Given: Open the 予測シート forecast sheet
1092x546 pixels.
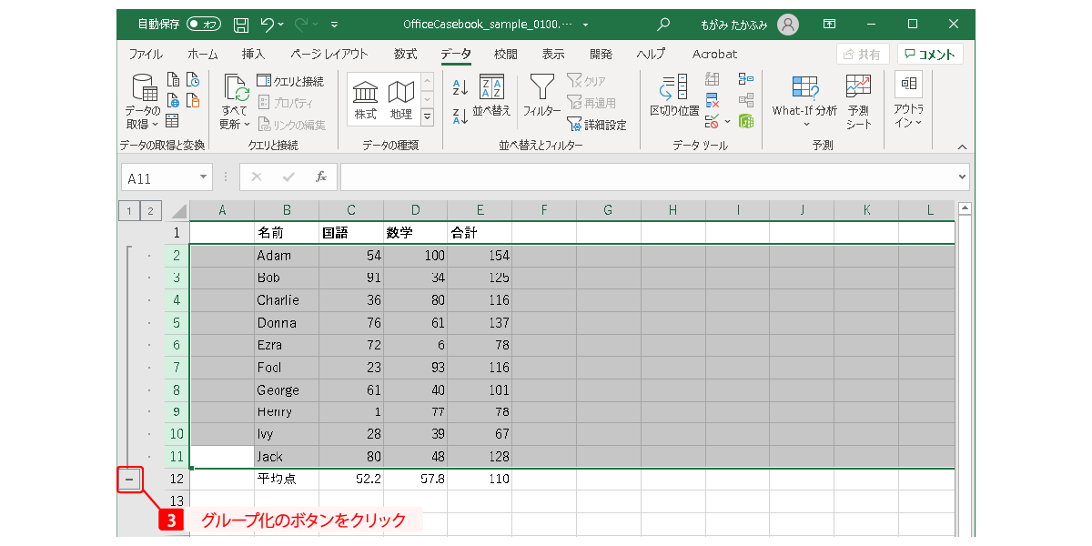Looking at the screenshot, I should [x=858, y=100].
